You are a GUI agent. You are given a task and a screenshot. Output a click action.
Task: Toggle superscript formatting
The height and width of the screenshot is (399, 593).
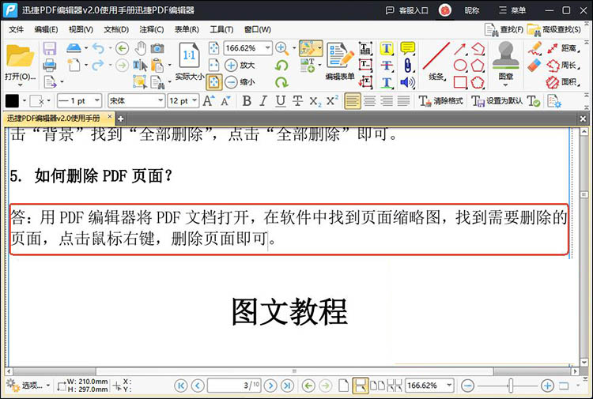331,101
